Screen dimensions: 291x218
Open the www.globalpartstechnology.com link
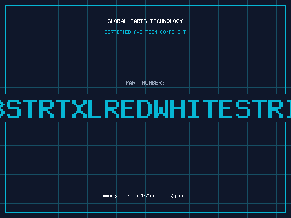(x=145, y=196)
